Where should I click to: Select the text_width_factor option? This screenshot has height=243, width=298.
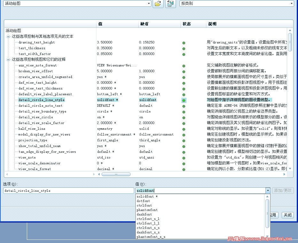click(34, 54)
